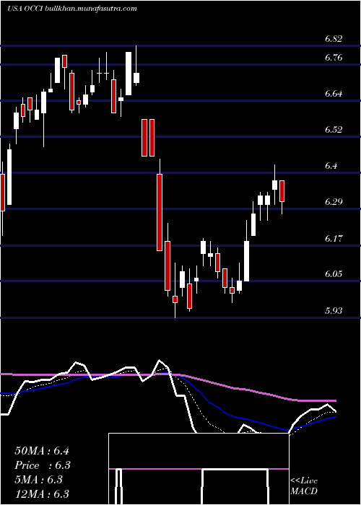The image size is (361, 505).
Task: Click the '<<Live MACD' label
Action: (304, 486)
